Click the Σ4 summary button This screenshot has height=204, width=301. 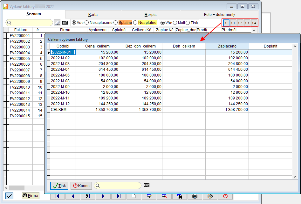(x=254, y=23)
